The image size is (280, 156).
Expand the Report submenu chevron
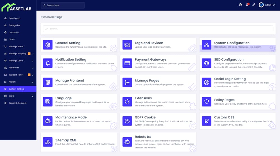[x=32, y=82]
